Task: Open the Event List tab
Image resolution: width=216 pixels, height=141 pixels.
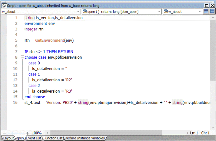Action: (x=34, y=138)
